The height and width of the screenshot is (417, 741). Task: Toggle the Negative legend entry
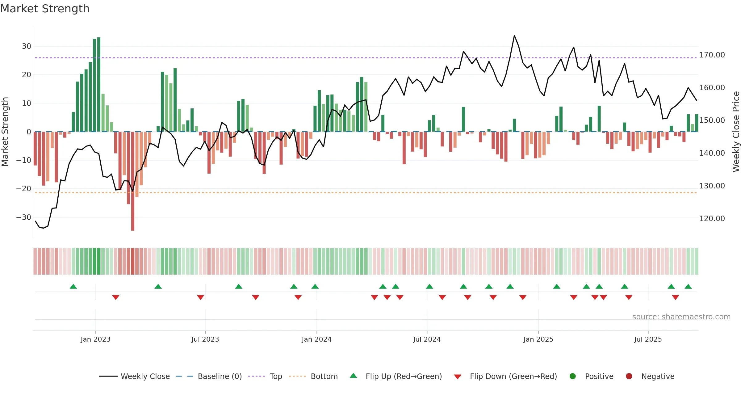650,376
